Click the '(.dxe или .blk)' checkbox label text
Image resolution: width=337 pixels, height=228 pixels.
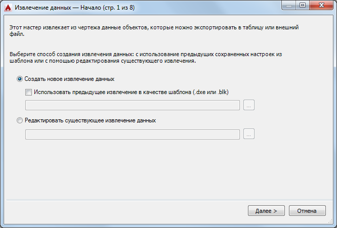(212, 92)
